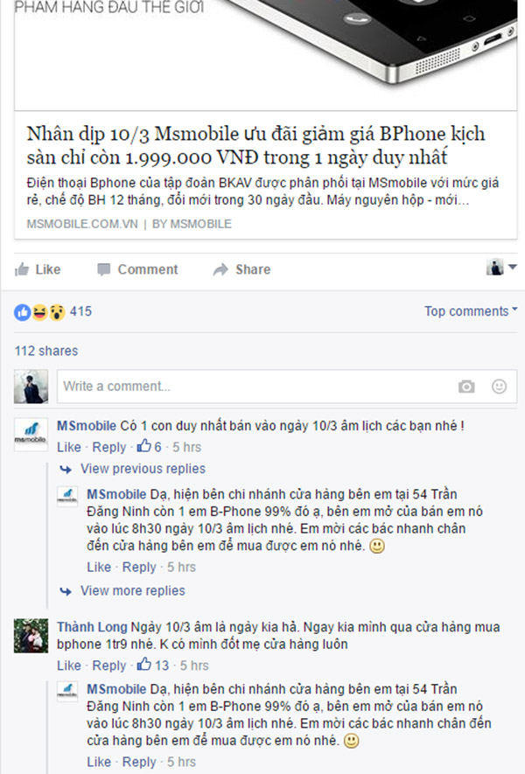Open the 415 reactions count

(81, 311)
